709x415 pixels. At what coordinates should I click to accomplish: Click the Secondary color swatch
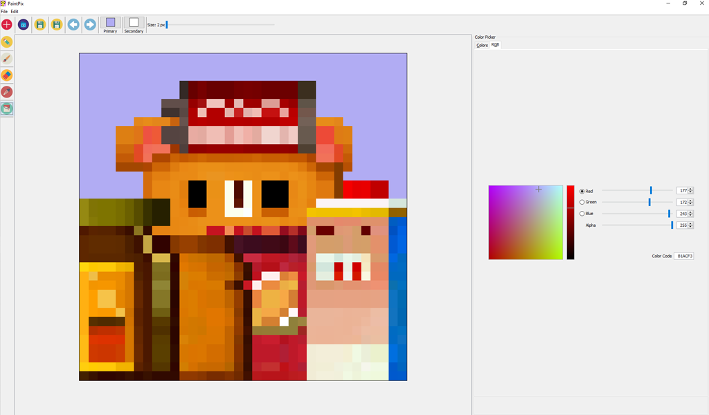[134, 23]
